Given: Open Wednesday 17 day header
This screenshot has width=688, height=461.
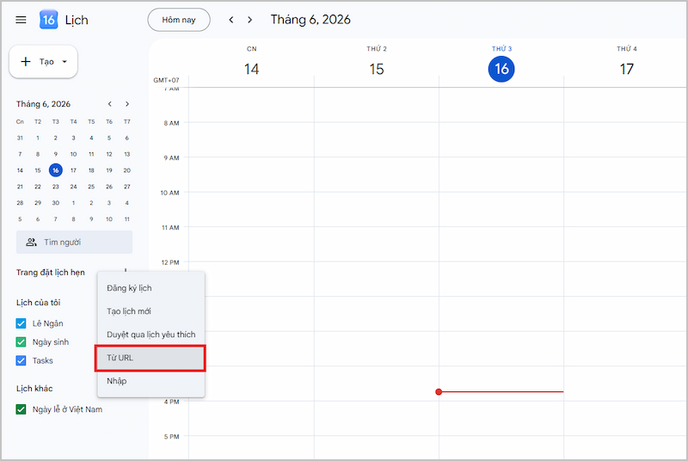Looking at the screenshot, I should click(x=627, y=69).
